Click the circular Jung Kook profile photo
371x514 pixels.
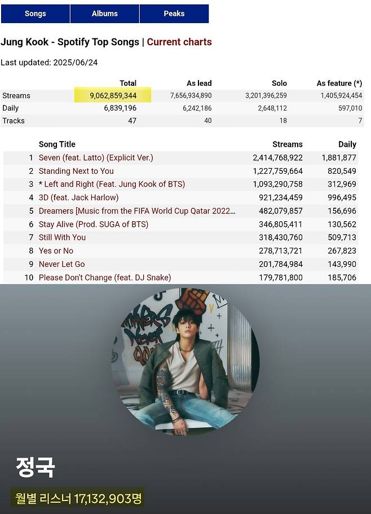pos(185,361)
